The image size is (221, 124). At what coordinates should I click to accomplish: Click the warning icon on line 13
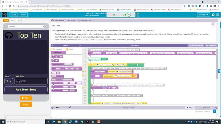(x=83, y=87)
